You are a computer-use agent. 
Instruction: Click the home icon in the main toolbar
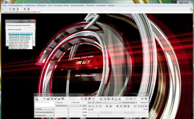pos(18,9)
